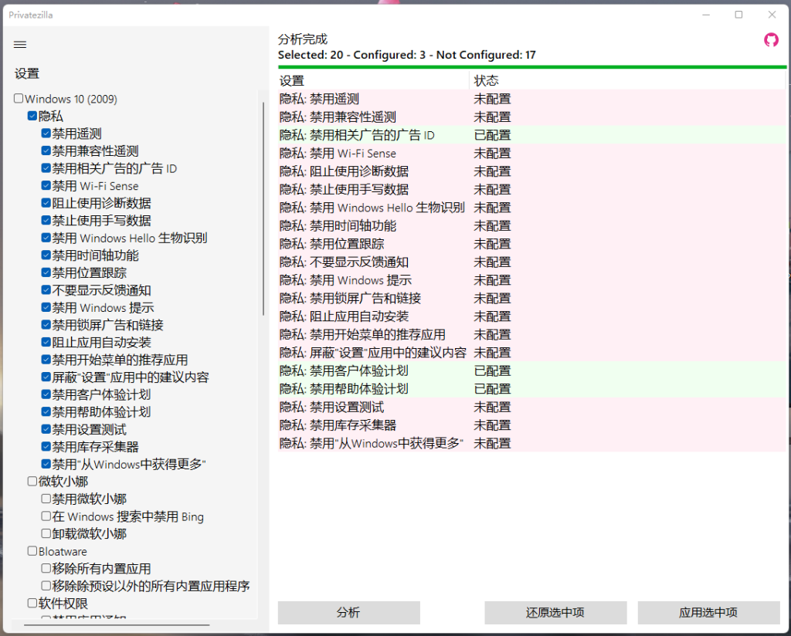Open the hamburger menu in the sidebar
The width and height of the screenshot is (791, 636).
pos(19,44)
